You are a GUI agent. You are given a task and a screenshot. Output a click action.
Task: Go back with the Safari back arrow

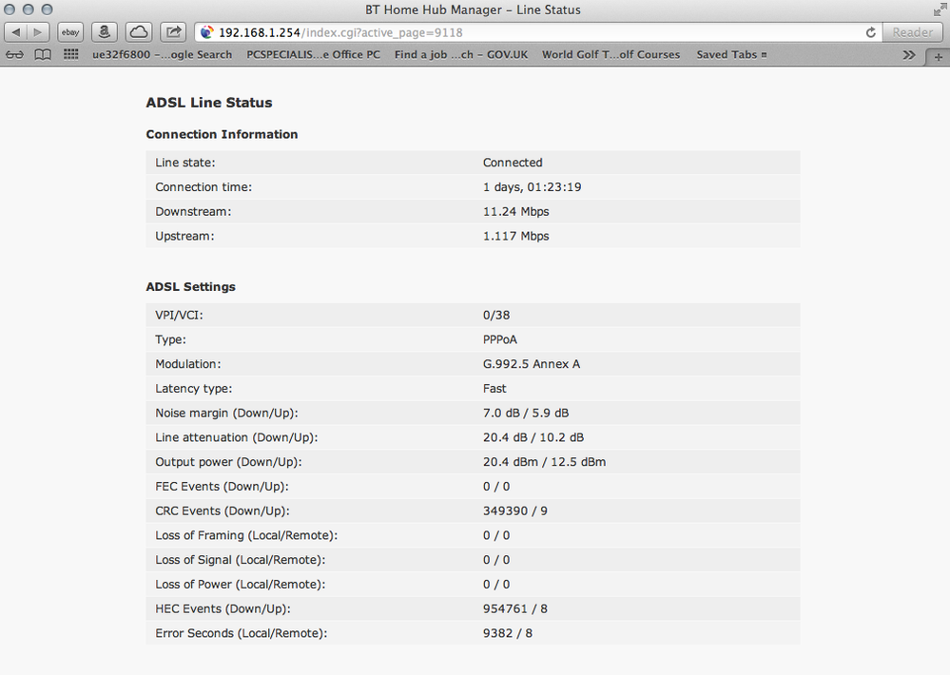(16, 32)
